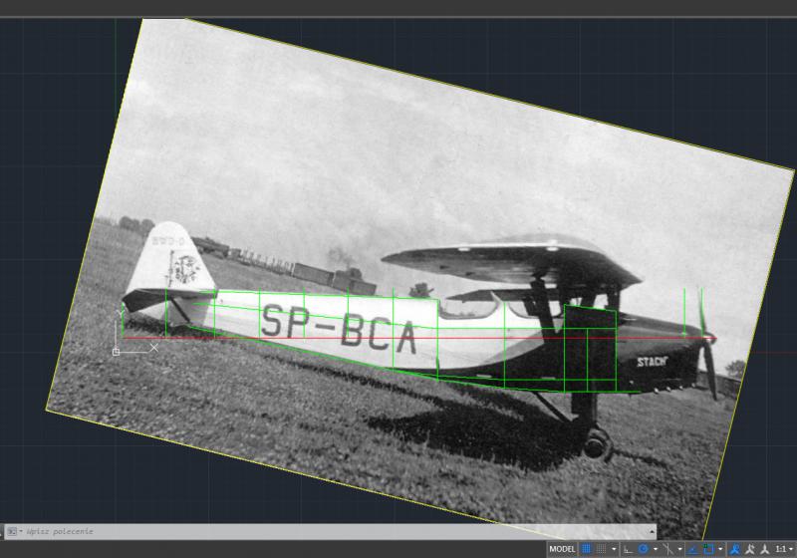Image resolution: width=797 pixels, height=558 pixels.
Task: Open snap mode settings dropdown arrow
Action: pyautogui.click(x=614, y=549)
